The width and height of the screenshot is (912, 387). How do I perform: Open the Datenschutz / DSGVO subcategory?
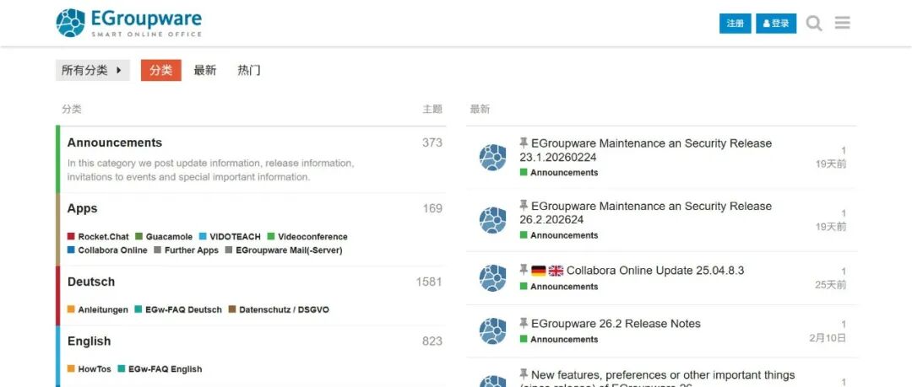pos(279,309)
